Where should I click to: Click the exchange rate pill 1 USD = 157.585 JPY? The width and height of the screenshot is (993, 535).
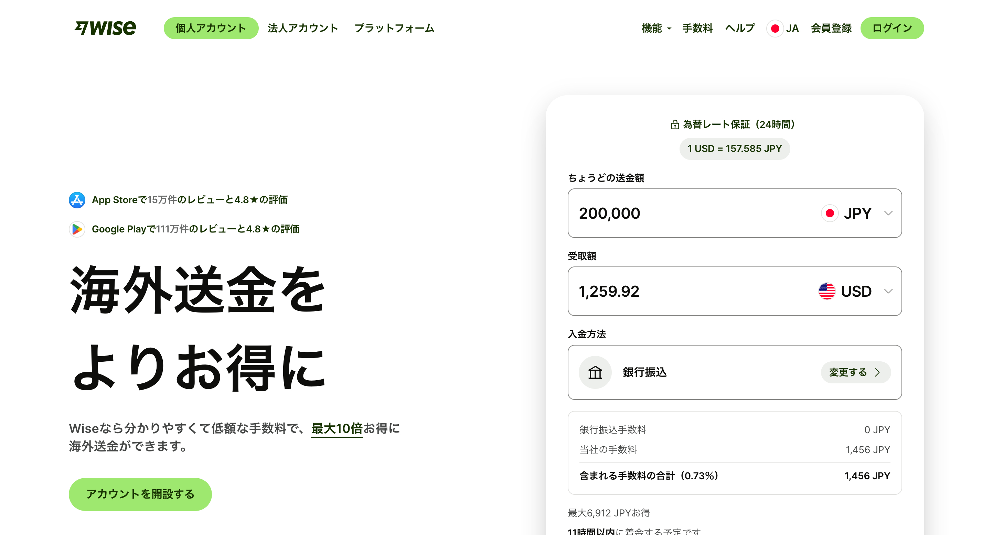(734, 149)
